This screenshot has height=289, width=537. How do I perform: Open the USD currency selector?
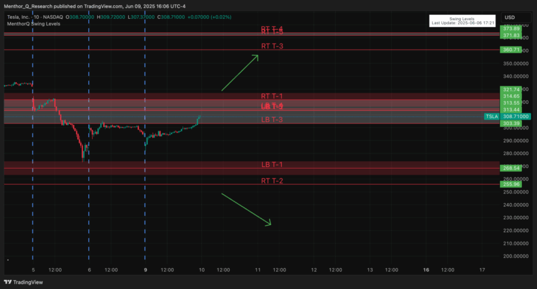click(x=516, y=17)
